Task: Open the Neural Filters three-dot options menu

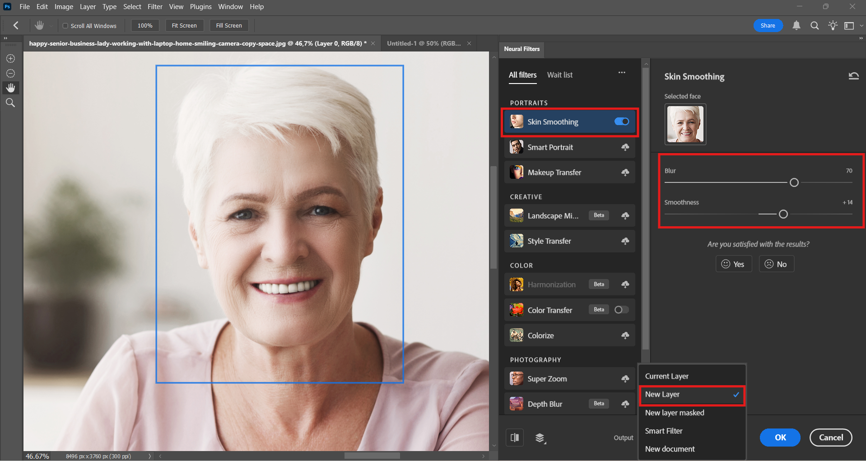Action: point(622,73)
